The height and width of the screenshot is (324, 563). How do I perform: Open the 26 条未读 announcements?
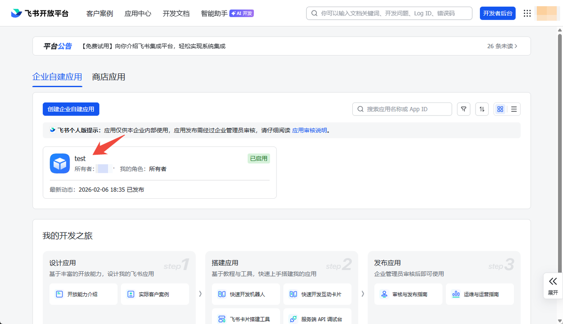[x=502, y=46]
